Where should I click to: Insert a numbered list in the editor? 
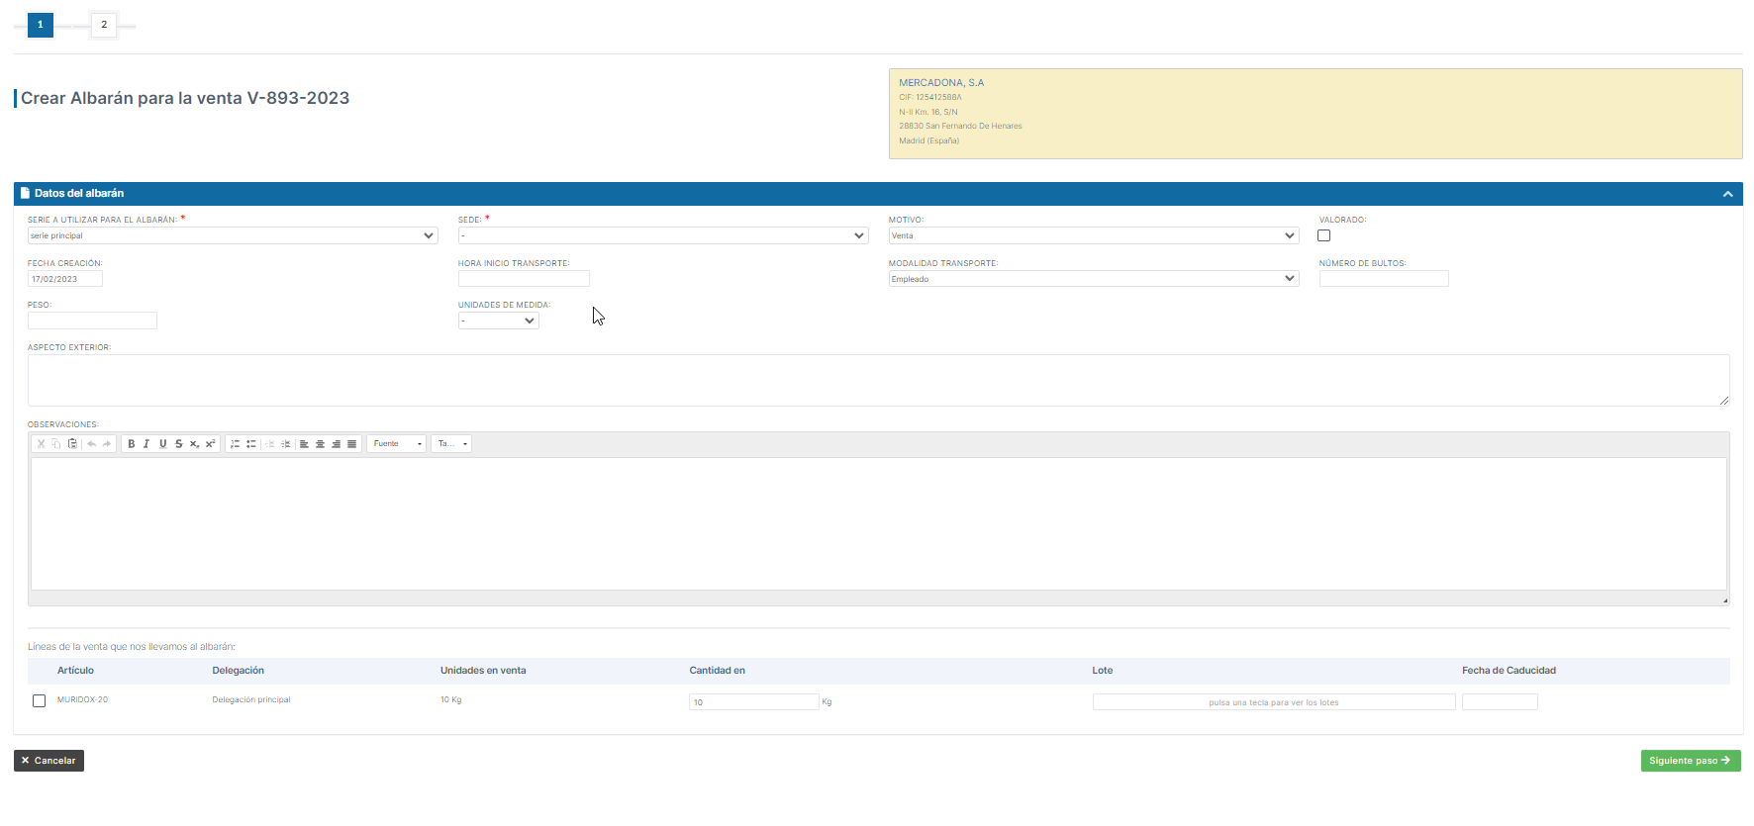click(x=236, y=444)
